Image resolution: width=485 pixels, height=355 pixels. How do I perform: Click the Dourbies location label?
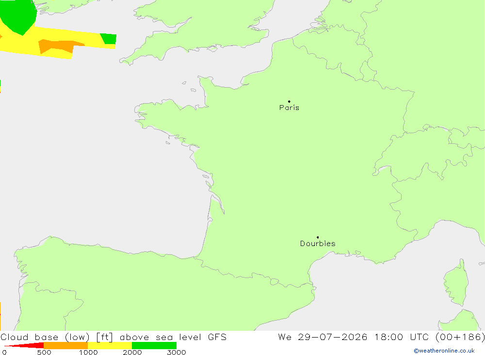point(318,244)
